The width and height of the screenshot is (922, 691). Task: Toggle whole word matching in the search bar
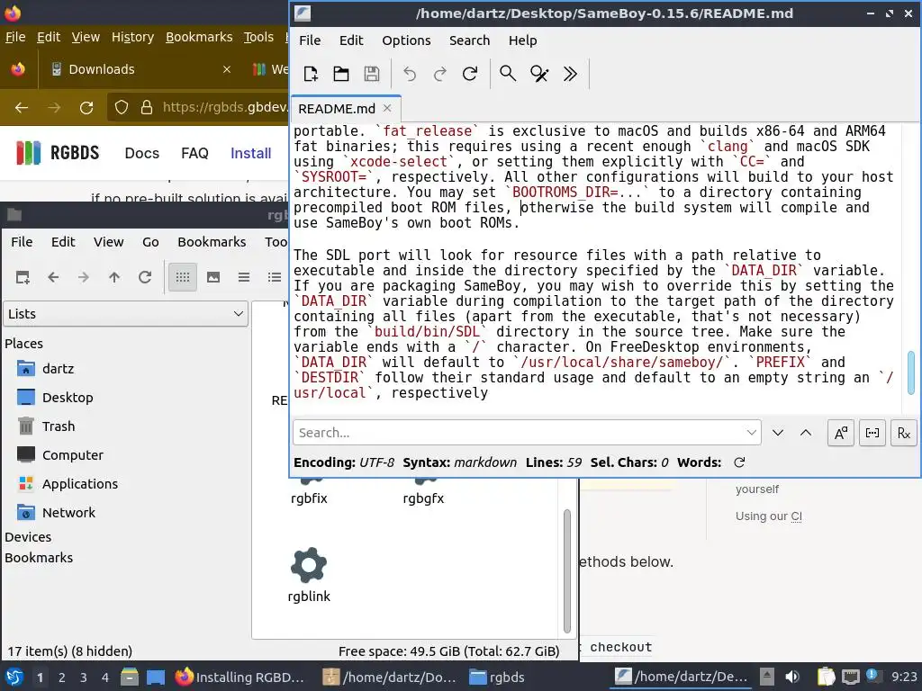(x=872, y=433)
